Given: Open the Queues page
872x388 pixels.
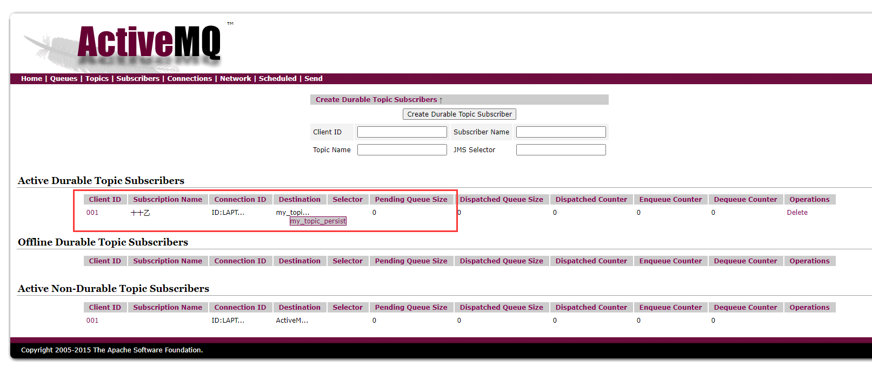Looking at the screenshot, I should 64,79.
